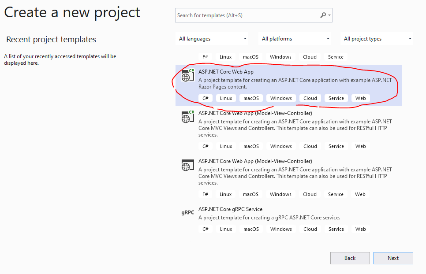Click the Cloud tag under the gRPC template
Image resolution: width=426 pixels, height=274 pixels.
tap(310, 229)
